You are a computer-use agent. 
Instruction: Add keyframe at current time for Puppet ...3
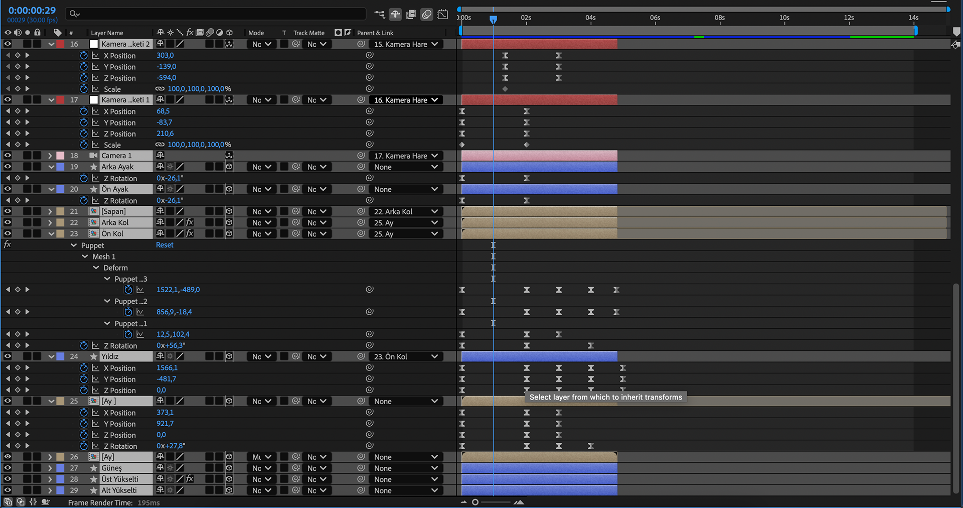pos(18,290)
